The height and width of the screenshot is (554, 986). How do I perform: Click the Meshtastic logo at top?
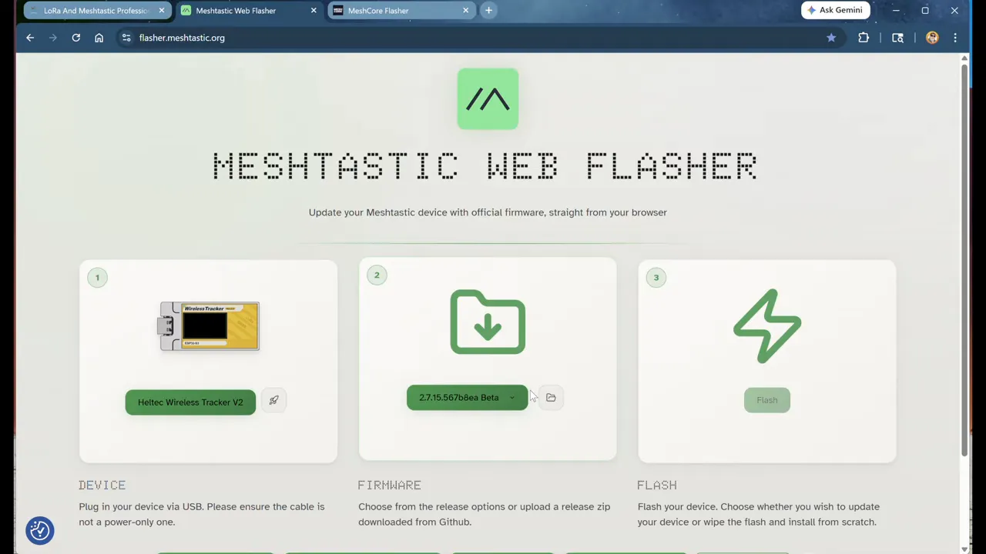[x=488, y=98]
